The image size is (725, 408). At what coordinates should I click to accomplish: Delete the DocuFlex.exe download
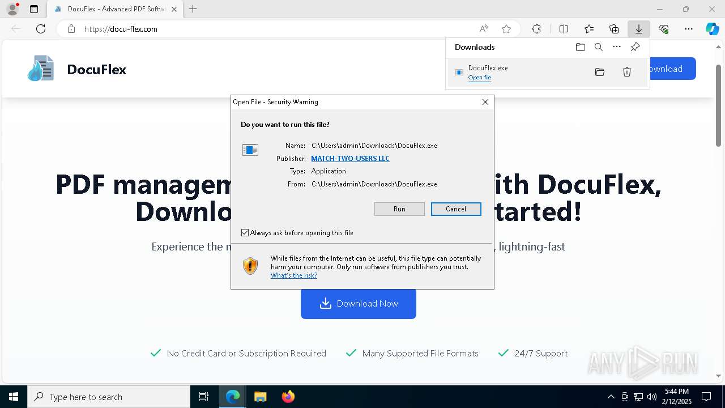tap(627, 72)
